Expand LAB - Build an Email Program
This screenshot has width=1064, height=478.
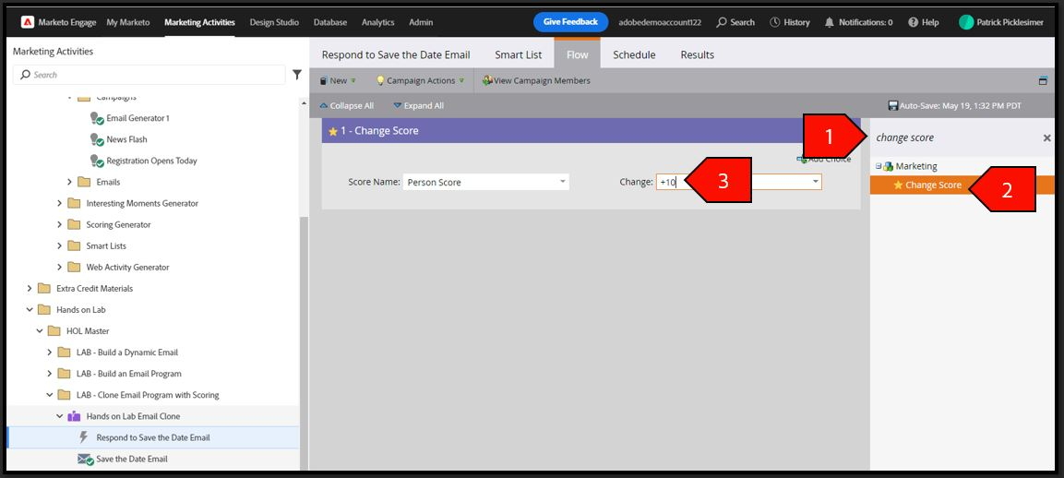point(49,374)
